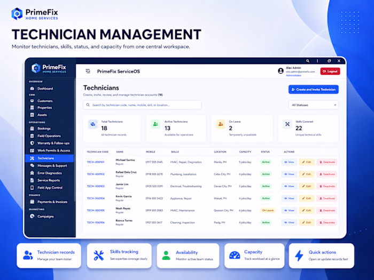Open technician code TECH-000104
374x280 pixels.
96,198
